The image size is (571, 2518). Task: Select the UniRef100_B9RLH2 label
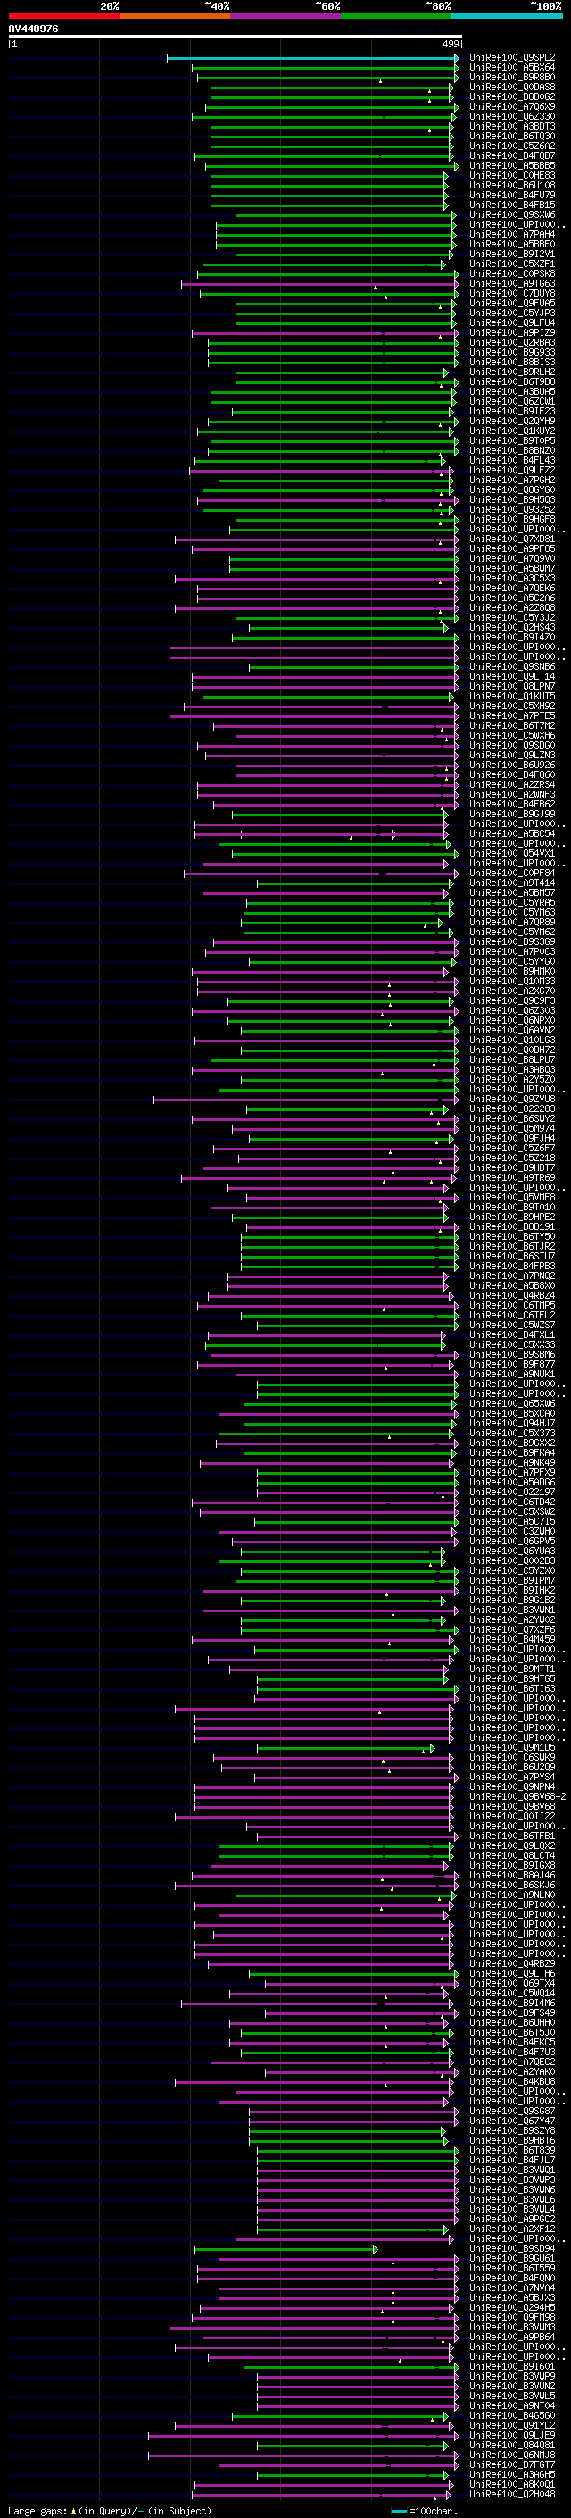point(511,372)
